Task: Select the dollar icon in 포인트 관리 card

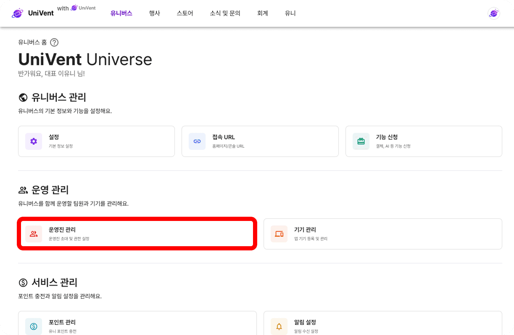Action: pos(34,326)
